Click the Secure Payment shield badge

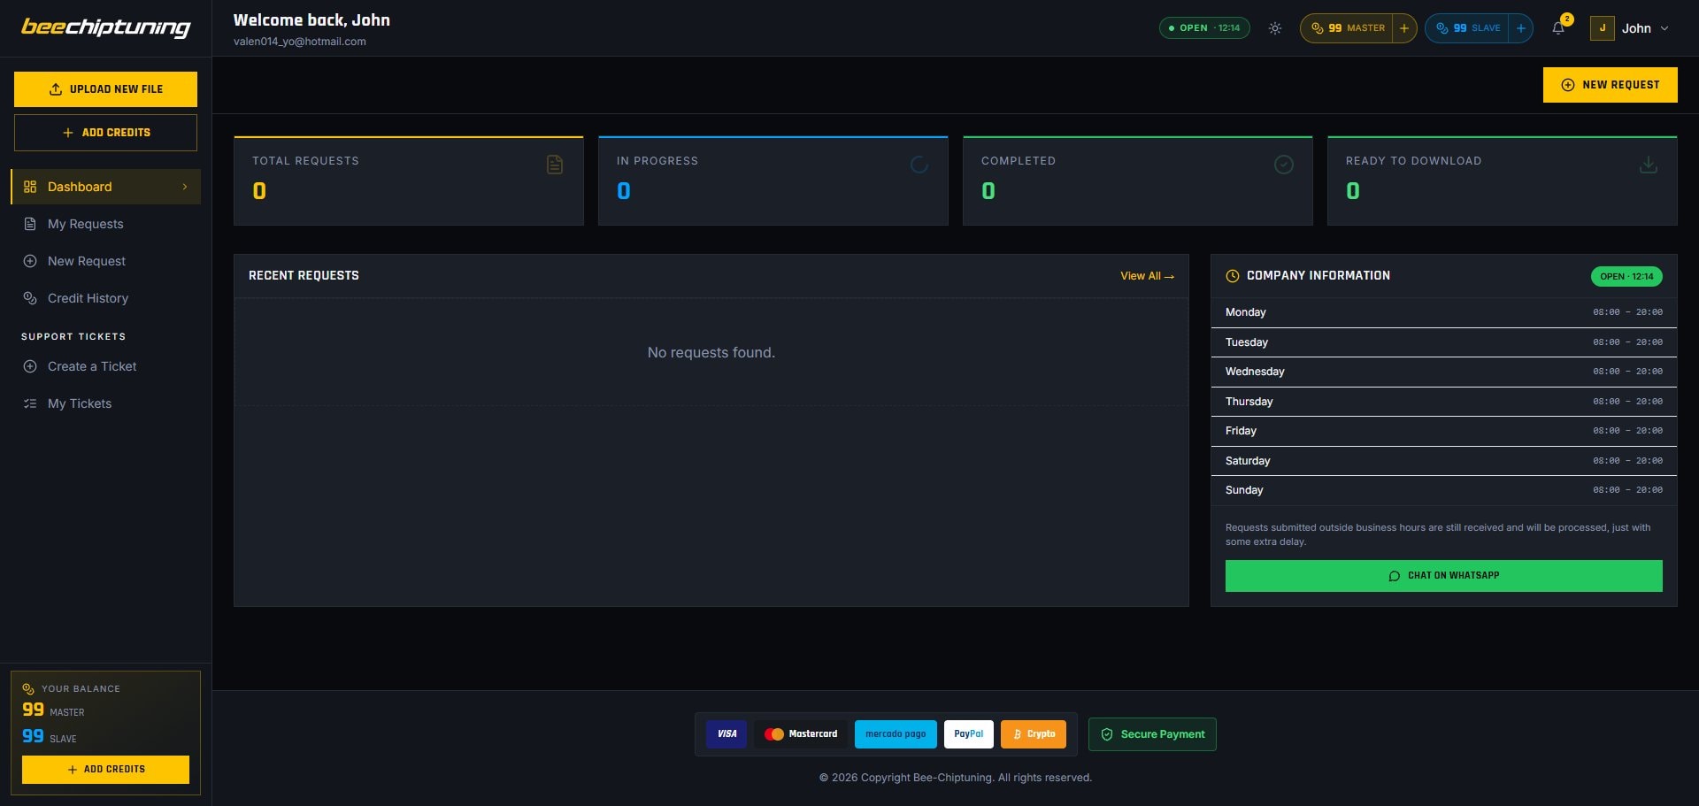tap(1152, 734)
